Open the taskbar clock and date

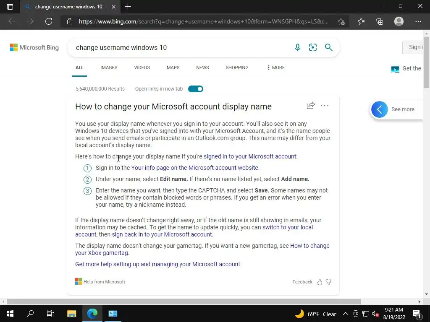pyautogui.click(x=394, y=314)
